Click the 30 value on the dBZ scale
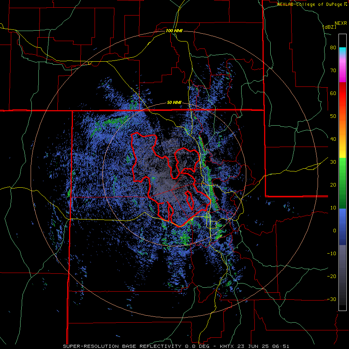349x349 pixels. 333,162
